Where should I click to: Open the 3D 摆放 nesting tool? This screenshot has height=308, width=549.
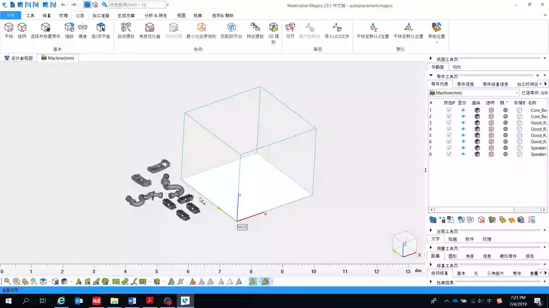point(273,33)
